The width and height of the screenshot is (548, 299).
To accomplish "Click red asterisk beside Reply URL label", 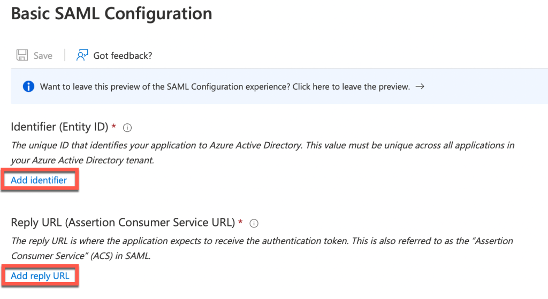I will [x=241, y=222].
